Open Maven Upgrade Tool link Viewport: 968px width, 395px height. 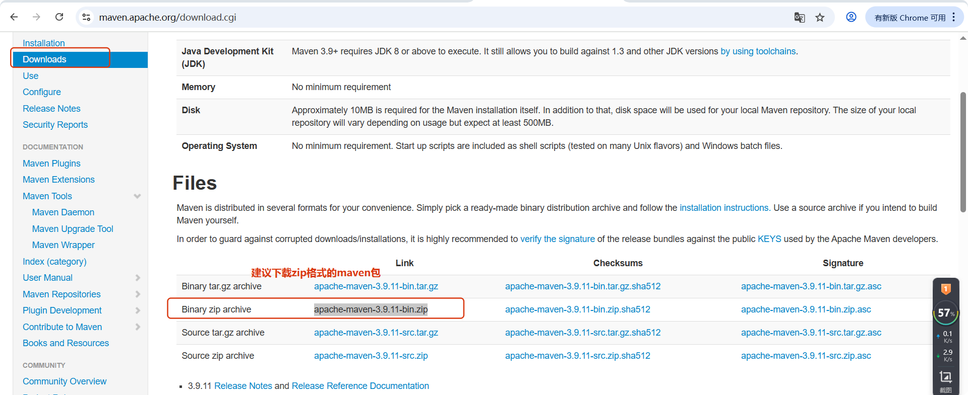point(73,229)
